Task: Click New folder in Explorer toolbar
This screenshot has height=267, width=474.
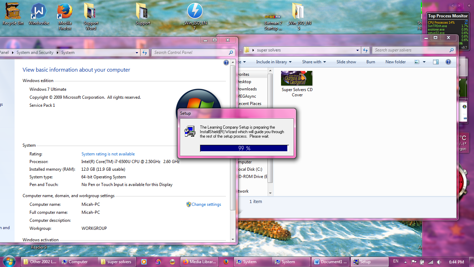Action: pos(395,62)
